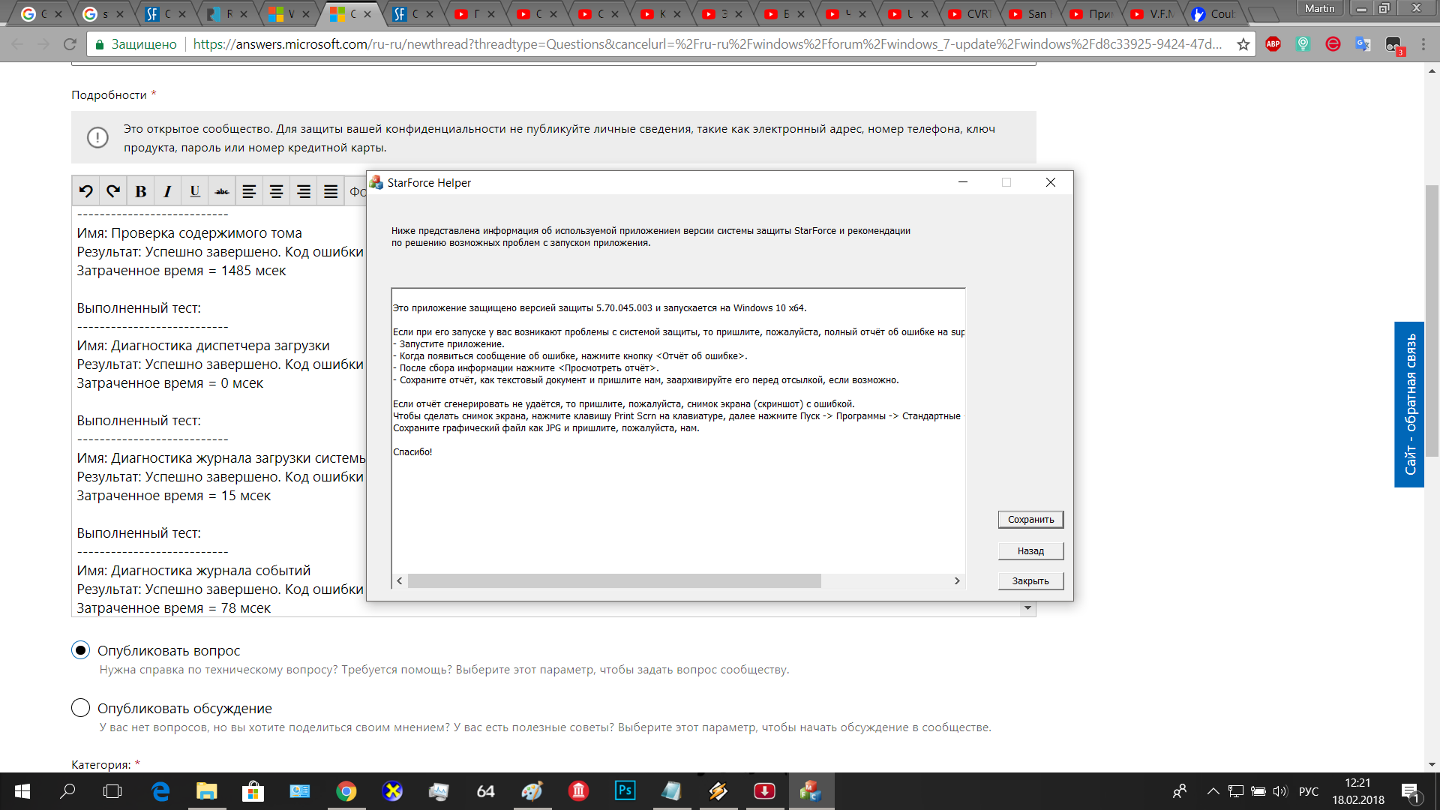Center align text in editor
1440x810 pixels.
(276, 191)
